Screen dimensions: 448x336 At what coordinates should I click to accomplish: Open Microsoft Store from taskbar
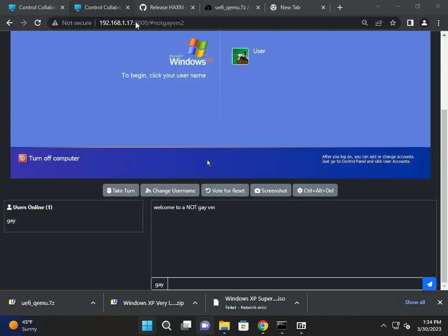click(243, 325)
